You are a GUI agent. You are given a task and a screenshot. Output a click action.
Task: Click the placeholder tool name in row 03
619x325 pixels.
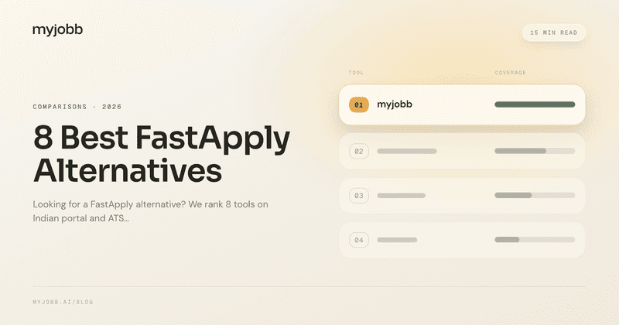click(x=401, y=196)
